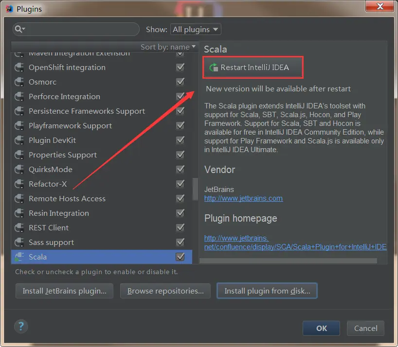The image size is (398, 347).
Task: Click the Osmorc plugin icon
Action: click(x=19, y=82)
